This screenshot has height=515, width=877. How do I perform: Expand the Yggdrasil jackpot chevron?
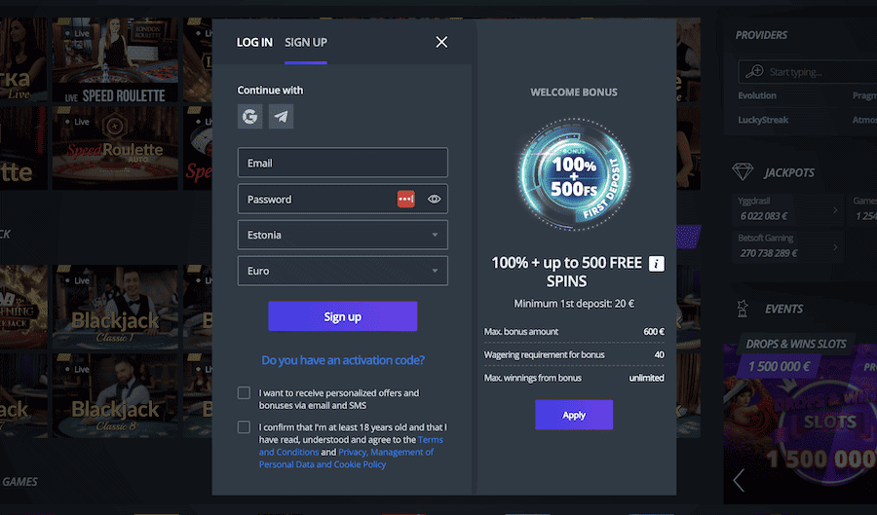pyautogui.click(x=835, y=210)
